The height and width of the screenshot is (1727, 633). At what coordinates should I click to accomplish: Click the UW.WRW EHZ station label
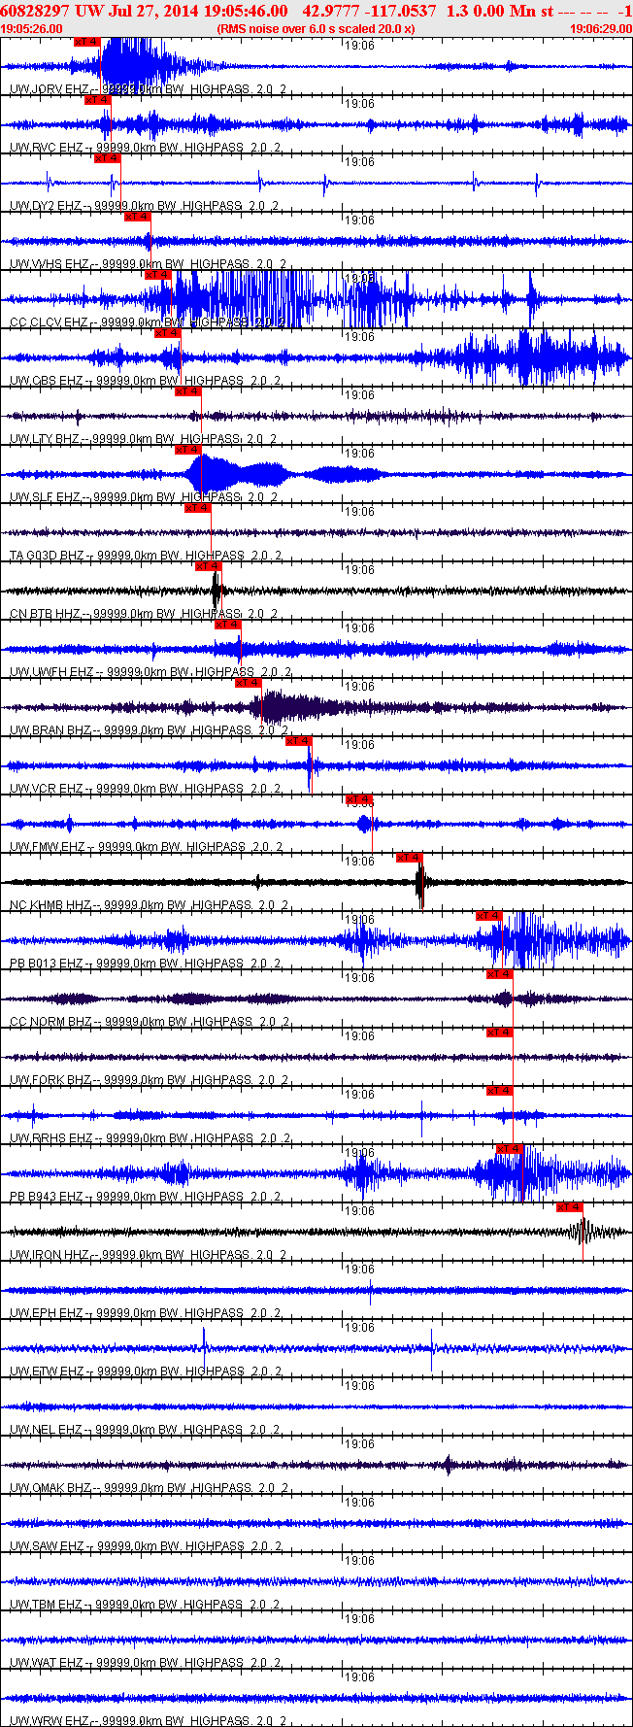click(x=48, y=1721)
